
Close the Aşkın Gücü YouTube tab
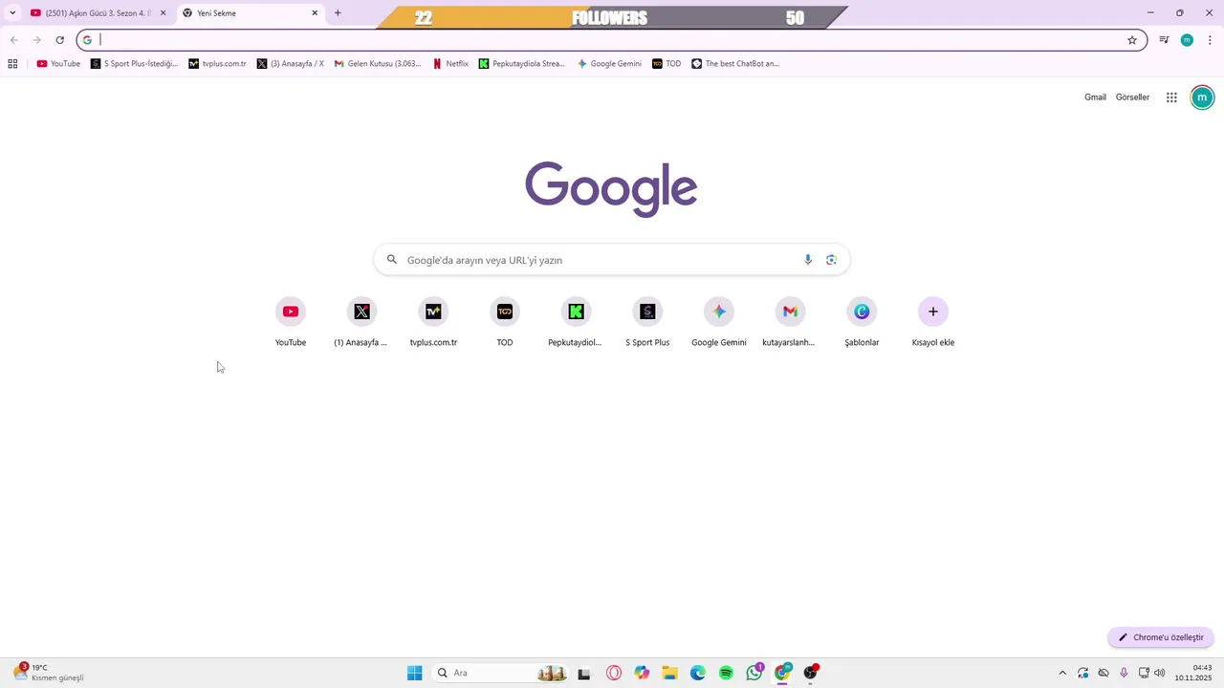(x=163, y=13)
